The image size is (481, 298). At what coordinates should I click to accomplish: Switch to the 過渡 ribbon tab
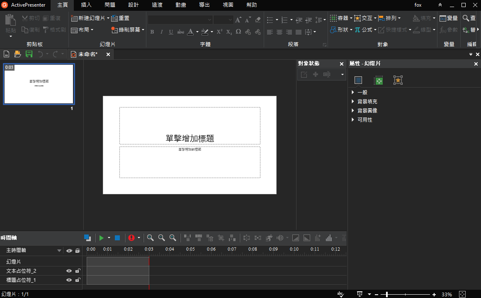[x=157, y=5]
